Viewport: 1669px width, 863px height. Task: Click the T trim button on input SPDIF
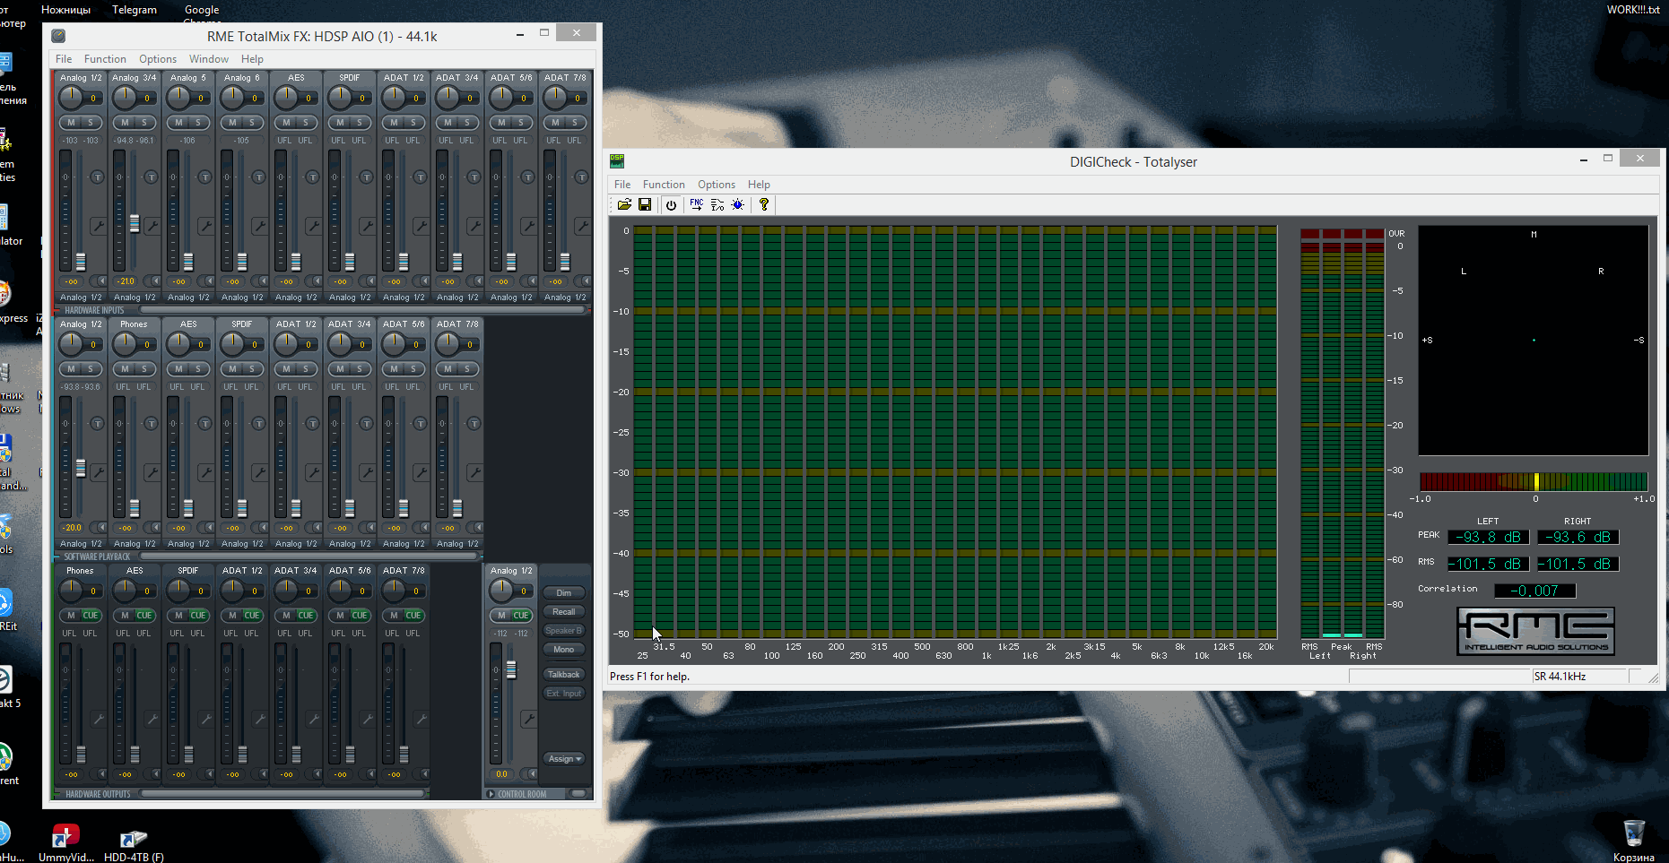click(x=367, y=177)
